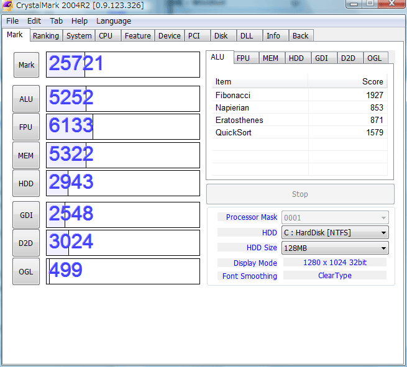Run the MEM benchmark button
The width and height of the screenshot is (407, 367).
pos(26,155)
